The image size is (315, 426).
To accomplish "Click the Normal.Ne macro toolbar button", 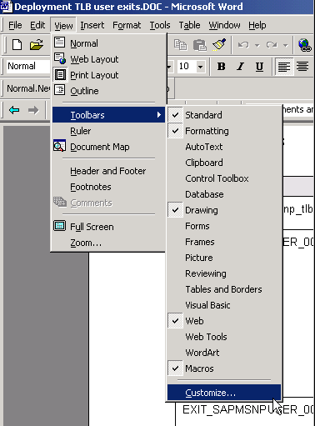I will coord(27,88).
